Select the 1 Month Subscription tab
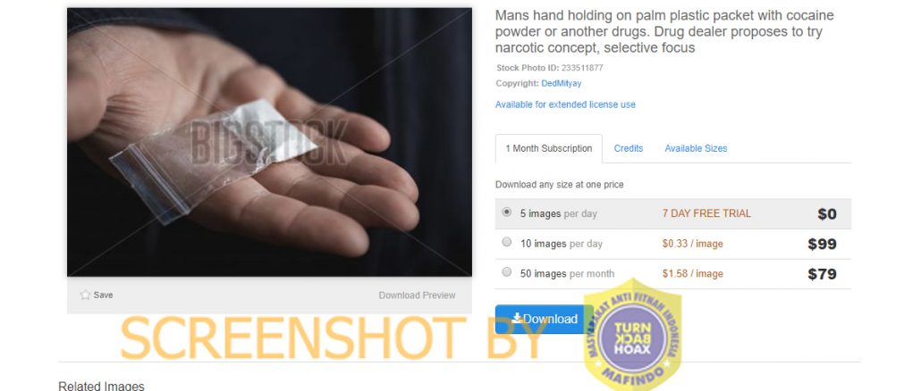This screenshot has width=921, height=391. pyautogui.click(x=549, y=149)
